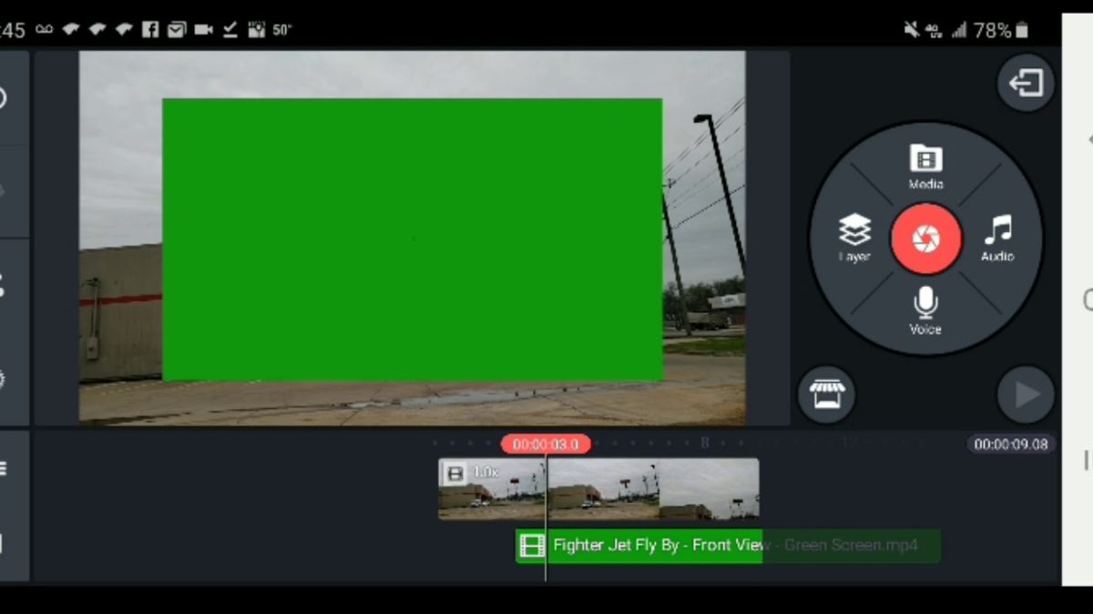Tap the Facebook notification icon in status bar
Image resolution: width=1093 pixels, height=614 pixels.
(150, 29)
